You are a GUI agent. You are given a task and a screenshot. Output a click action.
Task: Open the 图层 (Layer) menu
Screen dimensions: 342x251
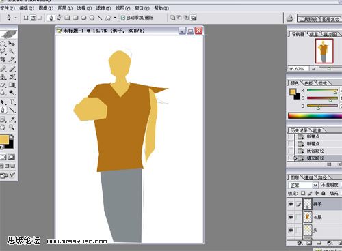(65, 8)
